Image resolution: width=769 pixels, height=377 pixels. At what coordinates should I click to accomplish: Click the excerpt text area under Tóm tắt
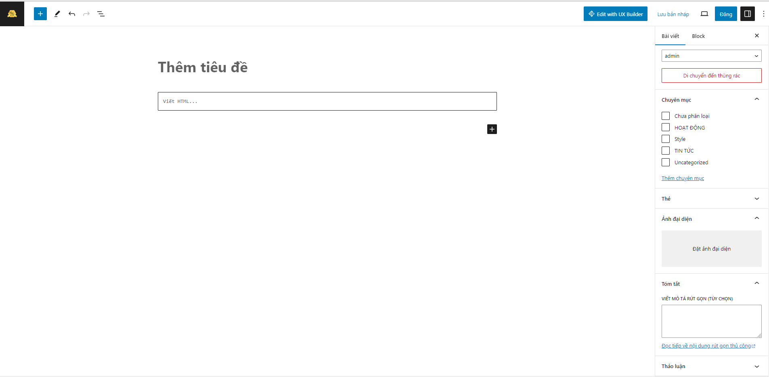pos(711,321)
